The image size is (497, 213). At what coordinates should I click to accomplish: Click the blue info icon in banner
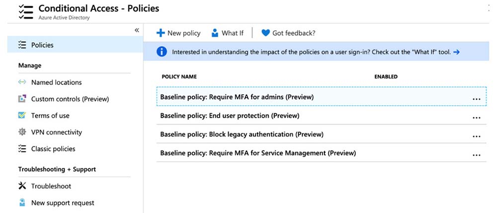click(162, 52)
